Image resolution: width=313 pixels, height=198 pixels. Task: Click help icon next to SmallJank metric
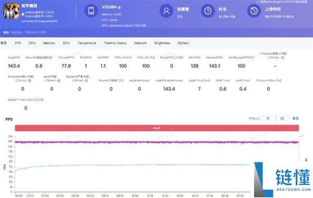click(30, 81)
